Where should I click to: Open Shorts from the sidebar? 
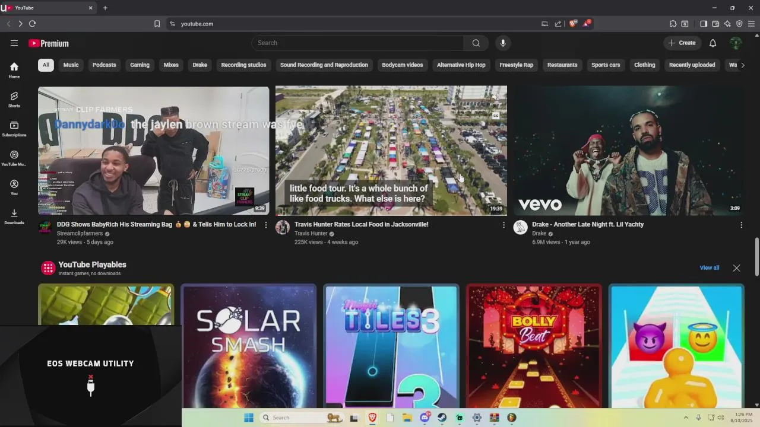click(x=14, y=99)
